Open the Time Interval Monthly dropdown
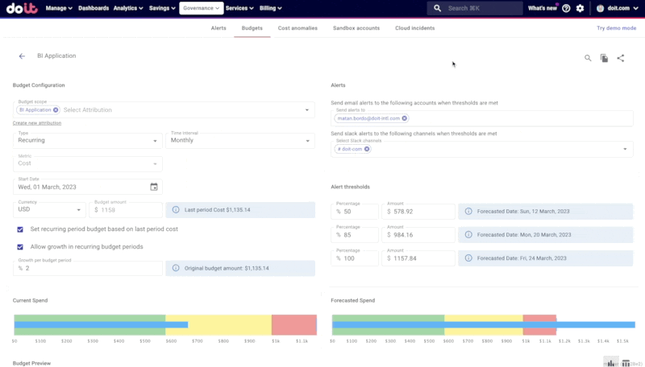 click(239, 140)
